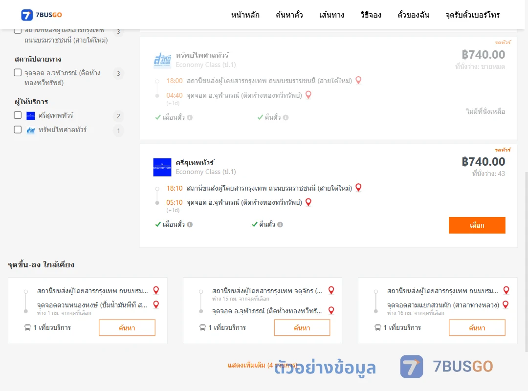
Task: Open ตั๋วของฉัน from the top menu
Action: coord(413,15)
